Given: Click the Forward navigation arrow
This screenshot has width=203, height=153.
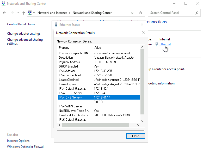Looking at the screenshot, I should coord(12,13).
